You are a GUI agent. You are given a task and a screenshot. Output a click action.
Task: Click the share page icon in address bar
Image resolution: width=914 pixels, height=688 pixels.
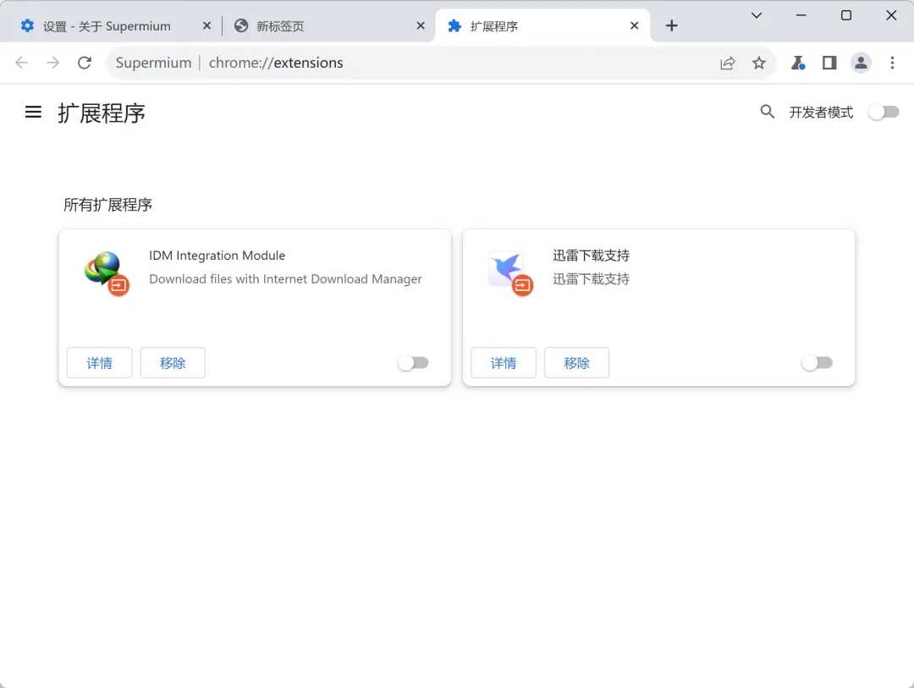coord(727,63)
